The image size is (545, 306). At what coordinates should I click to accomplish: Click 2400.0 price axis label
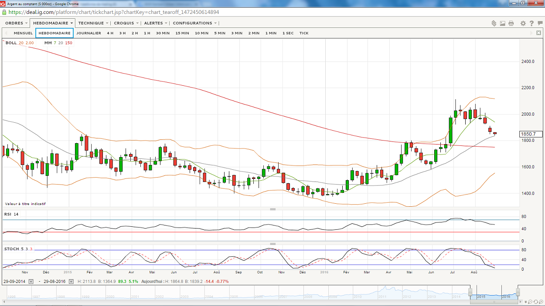click(528, 61)
